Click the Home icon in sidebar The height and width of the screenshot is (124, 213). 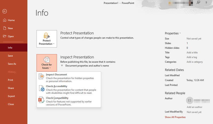pyautogui.click(x=5, y=20)
